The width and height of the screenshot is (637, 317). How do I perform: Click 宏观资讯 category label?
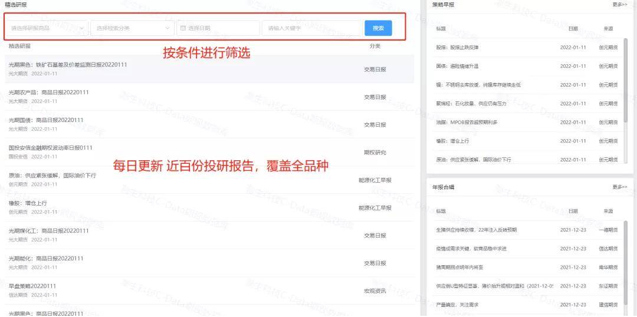point(375,290)
